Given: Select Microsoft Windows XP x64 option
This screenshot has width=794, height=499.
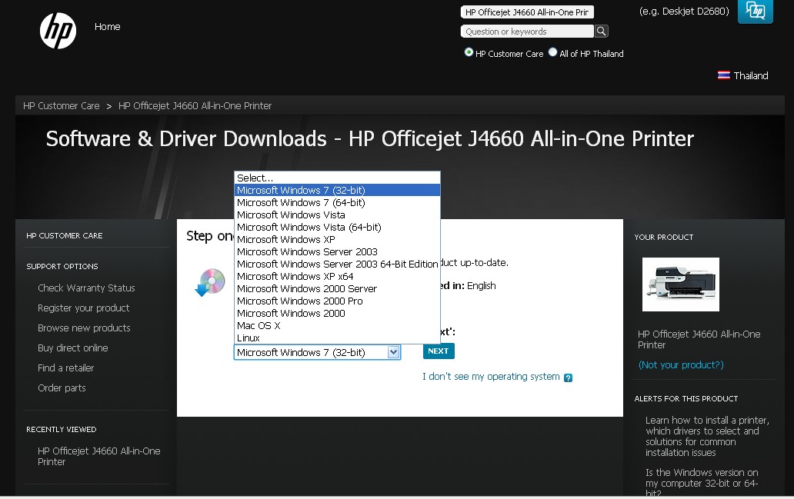Looking at the screenshot, I should point(337,276).
